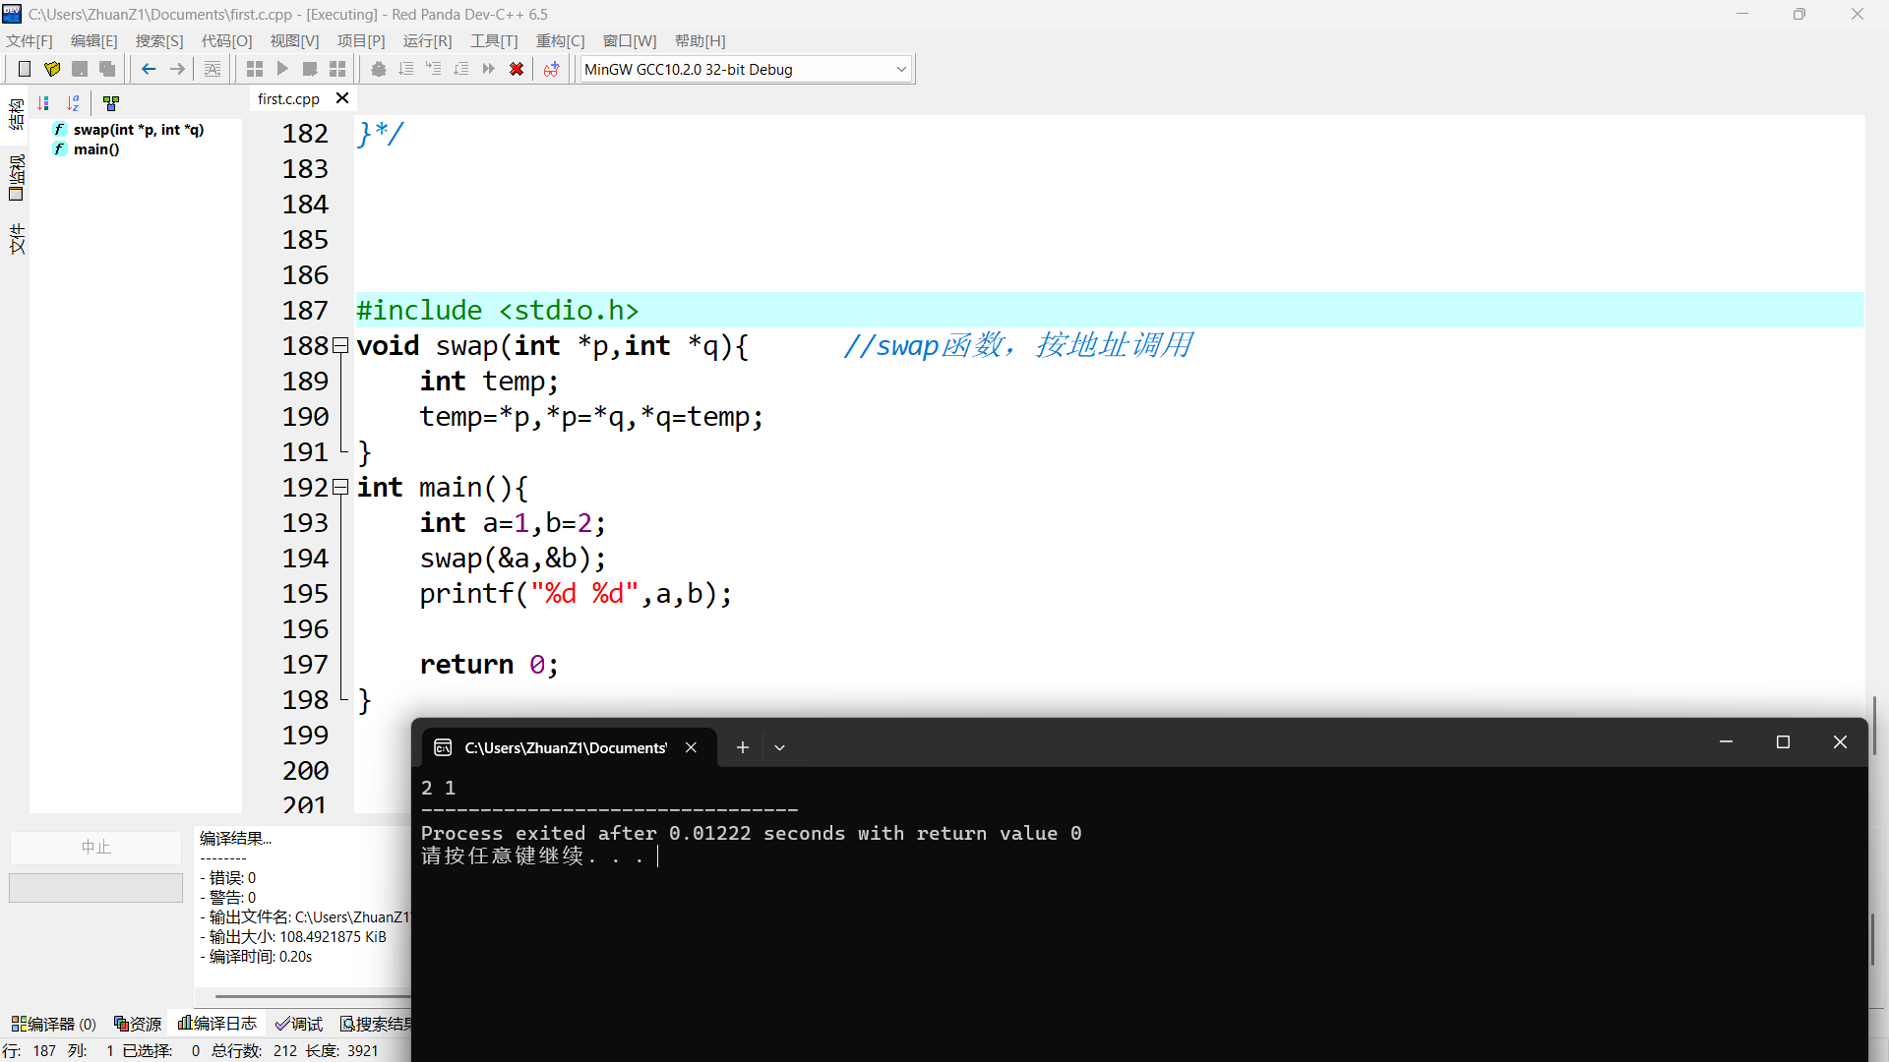Click the red X stop execution icon
The image size is (1889, 1062).
click(517, 69)
